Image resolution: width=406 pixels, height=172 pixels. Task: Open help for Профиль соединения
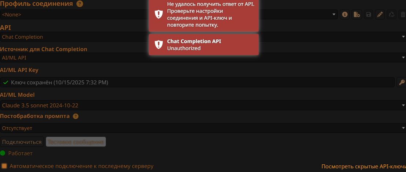click(80, 4)
